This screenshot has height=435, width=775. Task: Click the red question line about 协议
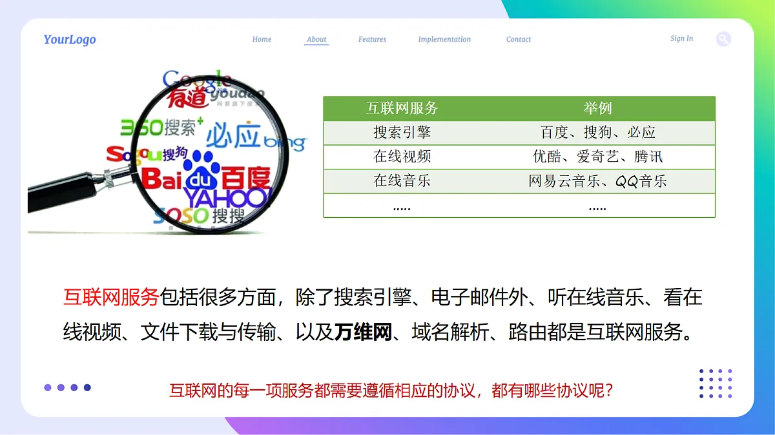click(391, 391)
